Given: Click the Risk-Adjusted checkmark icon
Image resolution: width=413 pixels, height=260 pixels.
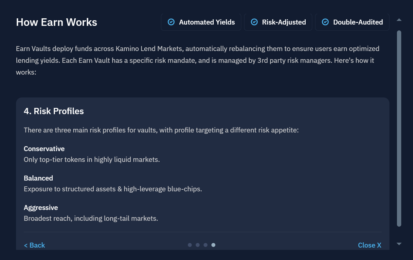Looking at the screenshot, I should point(254,22).
